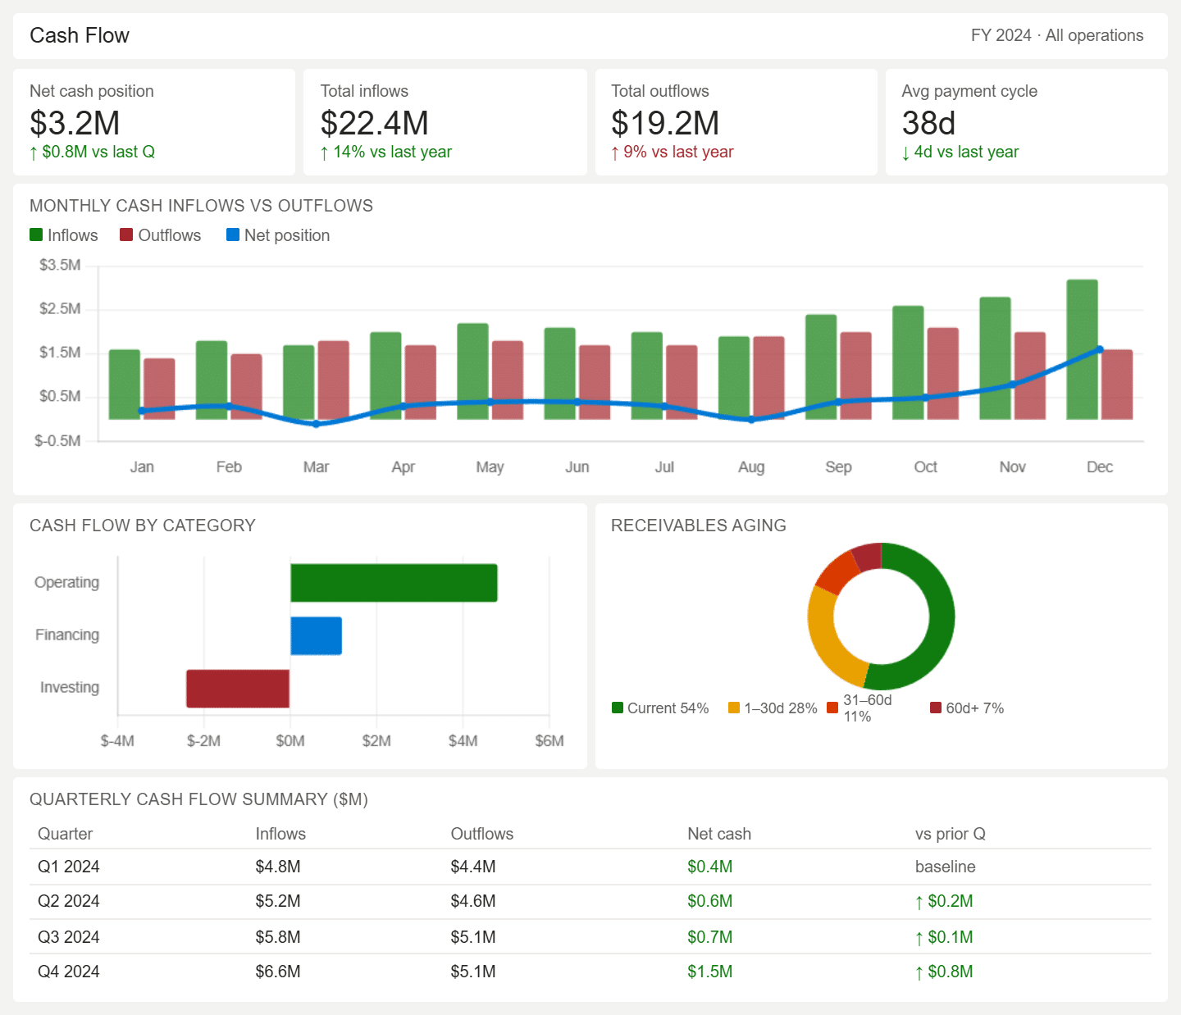1181x1015 pixels.
Task: Click the $5.1M outflows cell for Q3
Action: tap(473, 937)
